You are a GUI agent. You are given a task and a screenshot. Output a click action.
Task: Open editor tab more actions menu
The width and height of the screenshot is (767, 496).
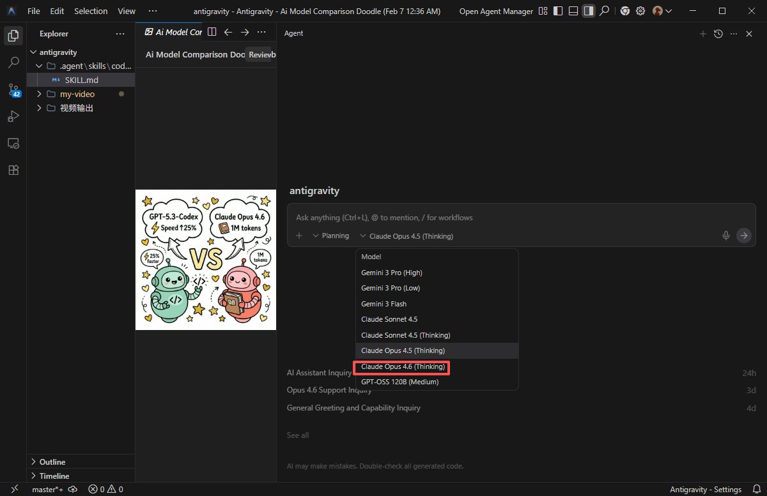(x=261, y=32)
